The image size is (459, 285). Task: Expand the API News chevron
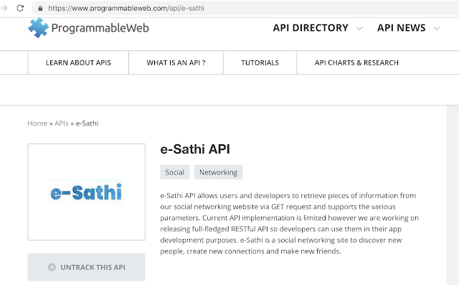437,29
